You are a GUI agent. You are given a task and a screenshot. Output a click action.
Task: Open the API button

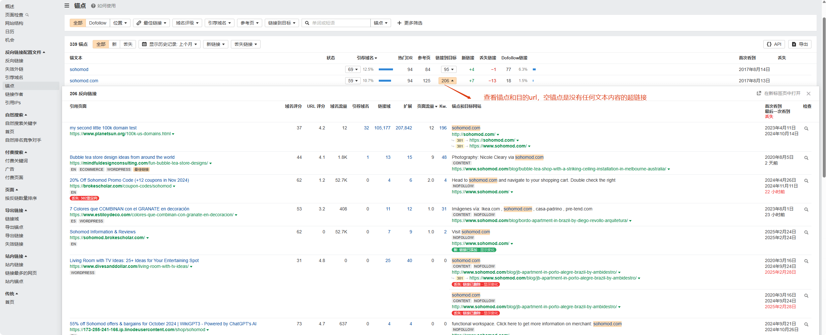point(774,44)
